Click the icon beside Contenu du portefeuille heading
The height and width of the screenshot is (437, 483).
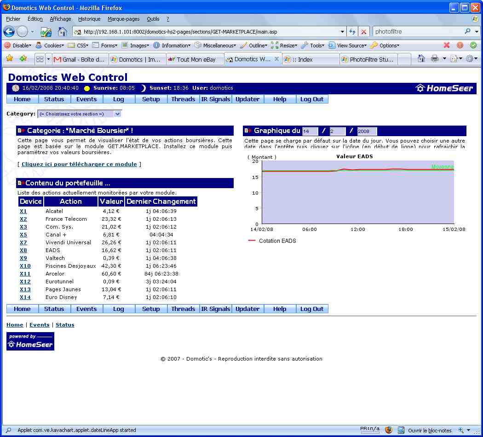[x=21, y=183]
